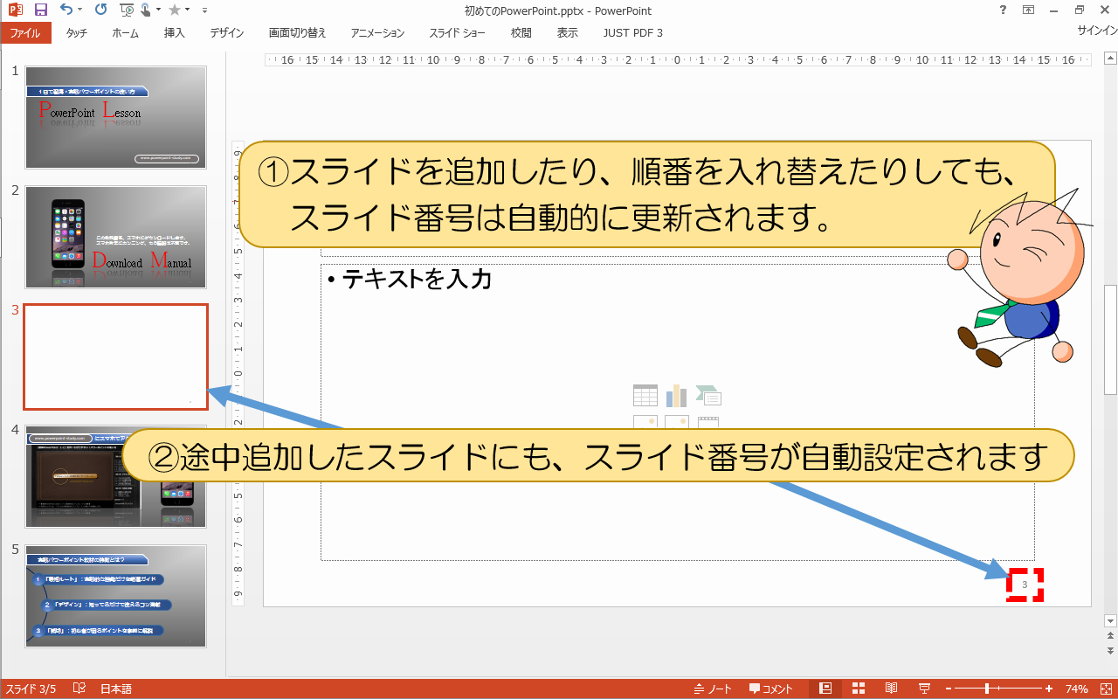
Task: Click the テキストを入力 placeholder text
Action: pos(417,280)
